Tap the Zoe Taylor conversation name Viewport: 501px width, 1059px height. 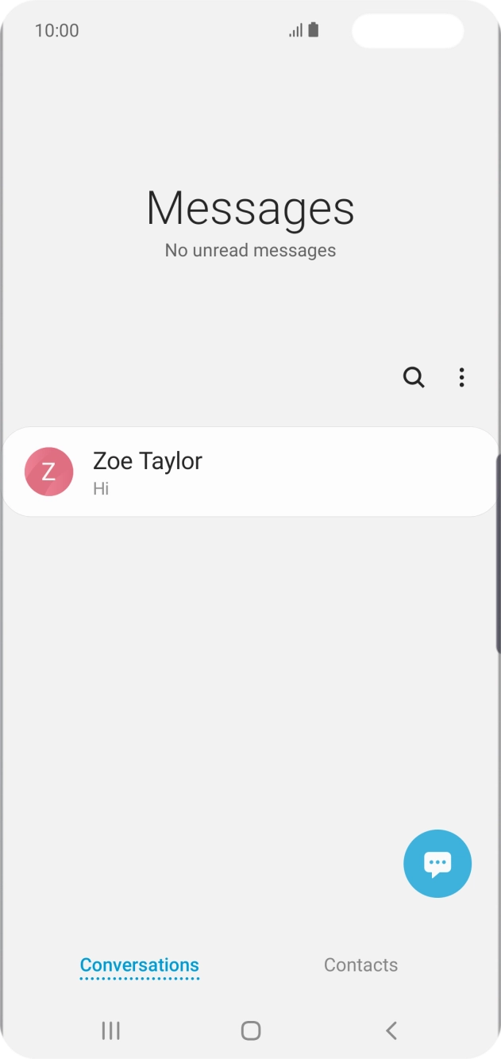[x=148, y=460]
